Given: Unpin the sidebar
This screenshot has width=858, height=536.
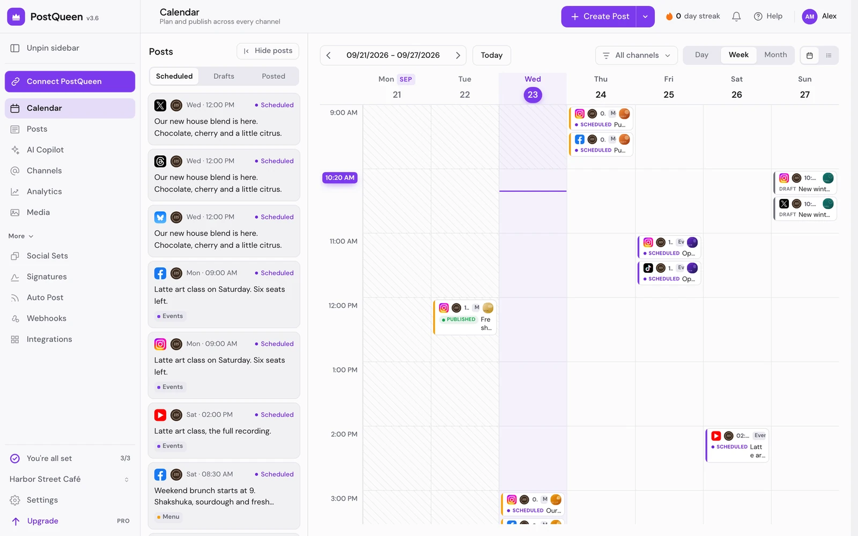Looking at the screenshot, I should [70, 48].
